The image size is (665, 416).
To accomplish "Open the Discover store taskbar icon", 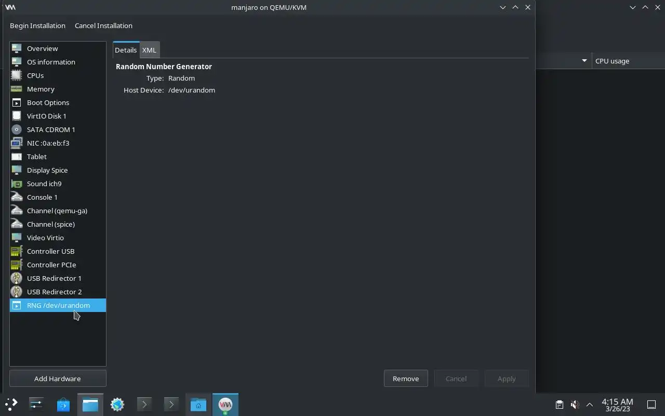I will pyautogui.click(x=63, y=404).
